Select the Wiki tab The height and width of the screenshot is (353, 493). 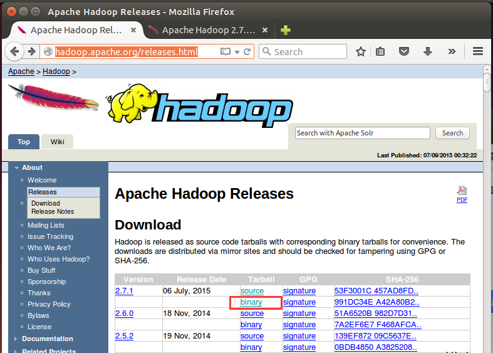57,142
